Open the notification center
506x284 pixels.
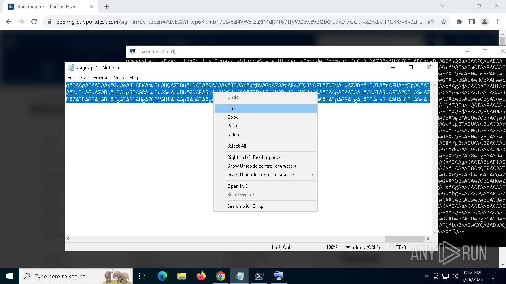pyautogui.click(x=493, y=276)
